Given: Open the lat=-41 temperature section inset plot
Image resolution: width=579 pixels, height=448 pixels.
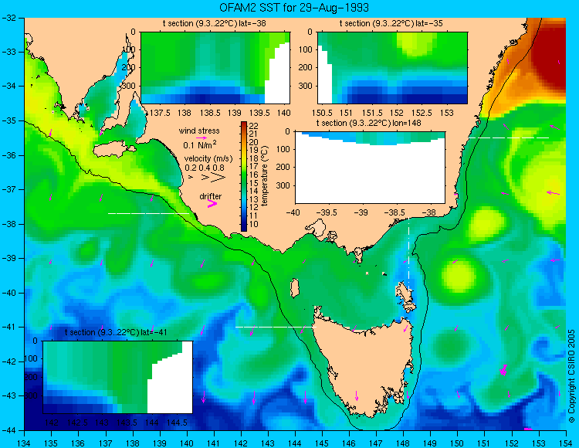Looking at the screenshot, I should pos(118,377).
